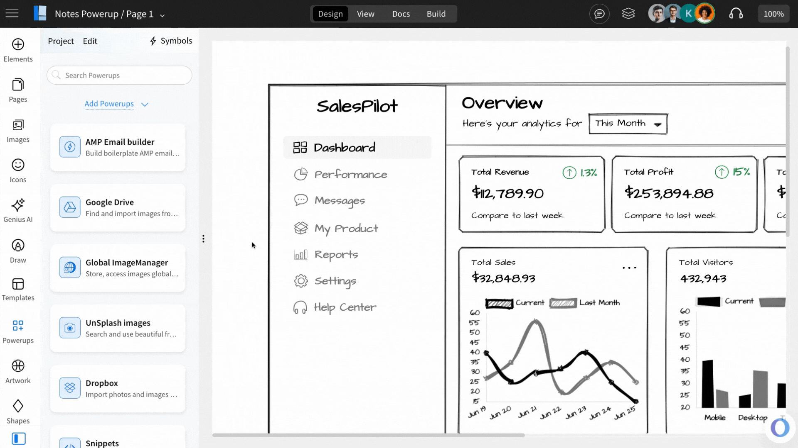Click the horizontal canvas scrollbar
This screenshot has width=798, height=448.
pyautogui.click(x=368, y=435)
